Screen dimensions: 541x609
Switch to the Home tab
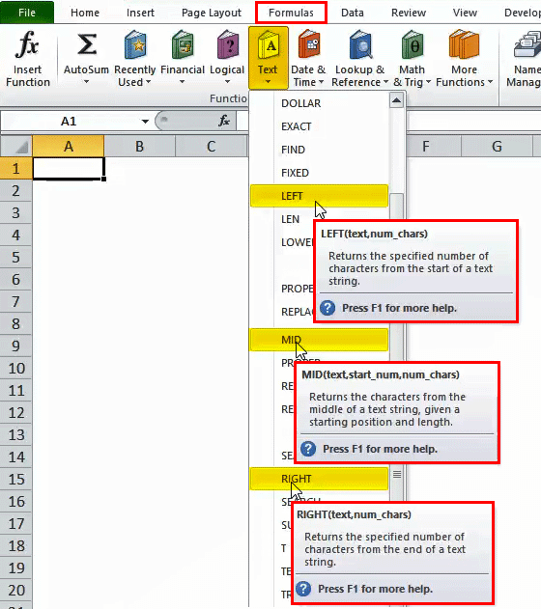(x=85, y=13)
